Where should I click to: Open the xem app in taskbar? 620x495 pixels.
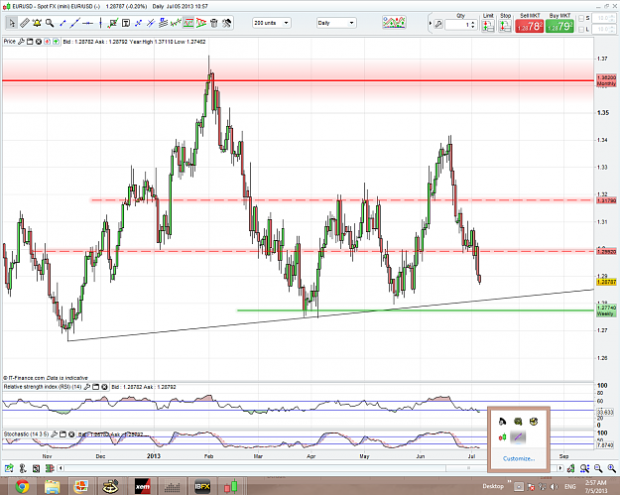pos(142,486)
